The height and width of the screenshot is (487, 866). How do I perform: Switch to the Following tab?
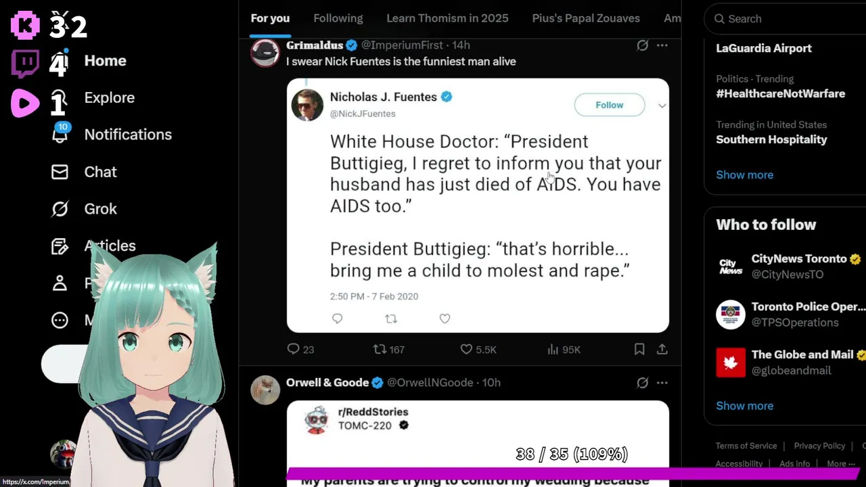pyautogui.click(x=338, y=18)
